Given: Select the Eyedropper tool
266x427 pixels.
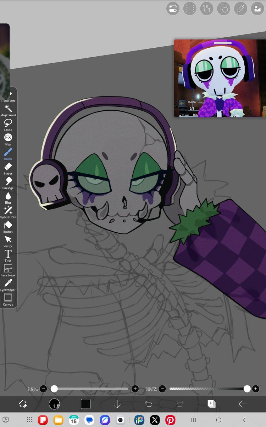Looking at the screenshot, I should click(x=8, y=285).
